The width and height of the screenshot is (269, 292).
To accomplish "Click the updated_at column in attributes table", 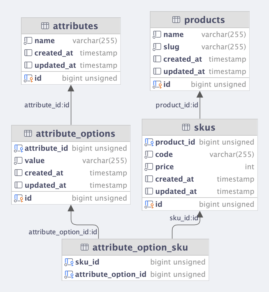I will pyautogui.click(x=55, y=65).
